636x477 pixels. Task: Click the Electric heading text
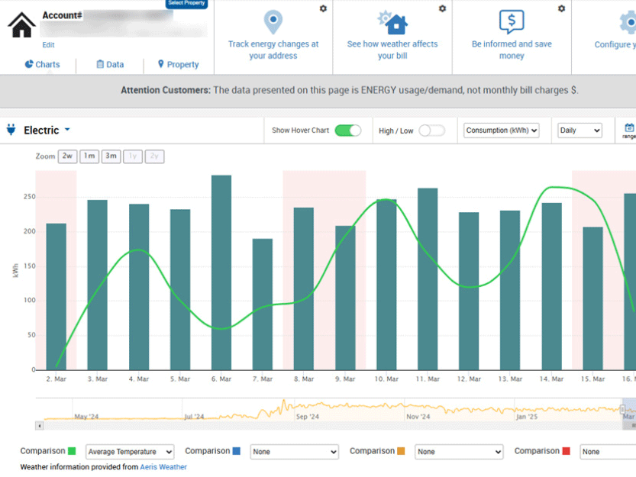point(41,131)
